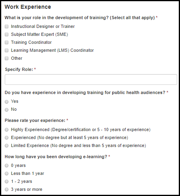Click the Specify Role text field
Viewport: 180px width, 196px height.
pyautogui.click(x=91, y=79)
